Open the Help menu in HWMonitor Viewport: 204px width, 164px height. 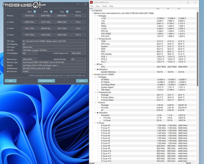coord(111,6)
